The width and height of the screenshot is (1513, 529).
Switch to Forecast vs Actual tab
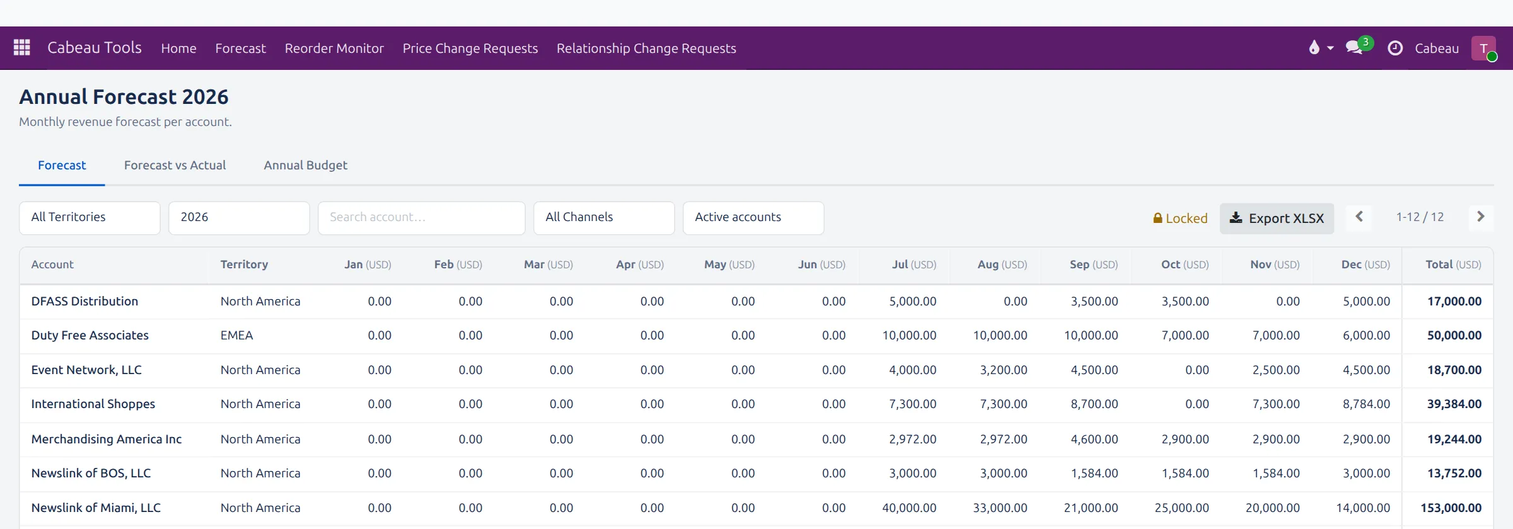pos(175,165)
